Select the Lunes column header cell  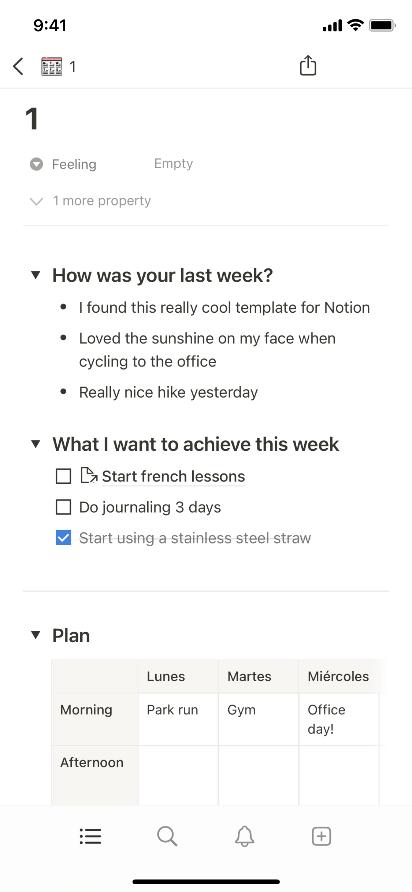tap(178, 676)
